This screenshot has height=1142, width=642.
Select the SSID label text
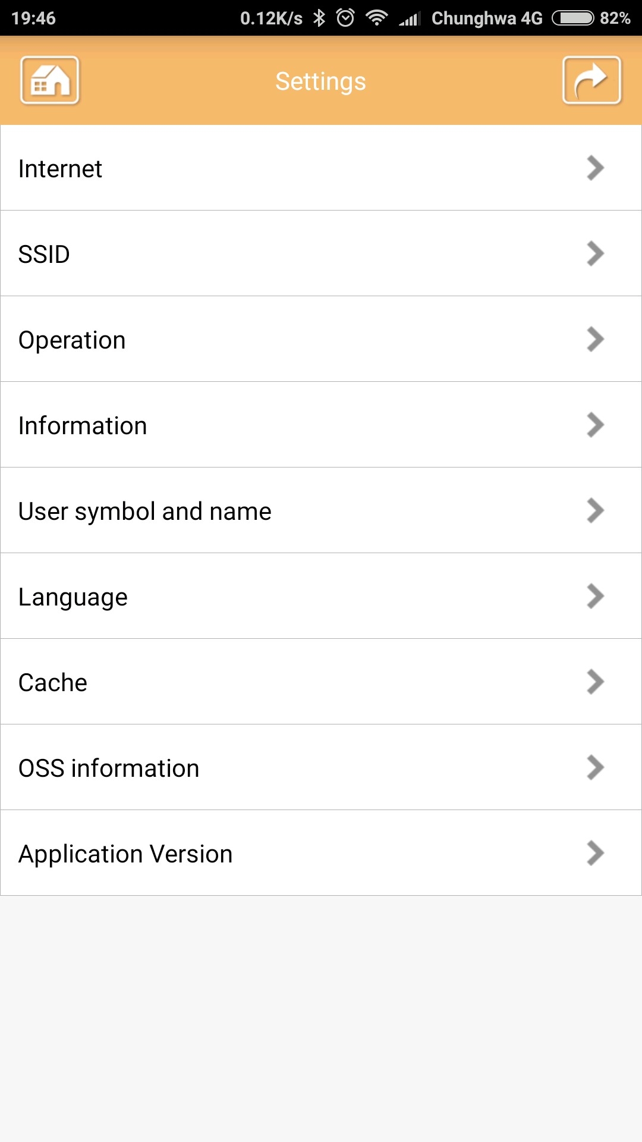click(44, 255)
